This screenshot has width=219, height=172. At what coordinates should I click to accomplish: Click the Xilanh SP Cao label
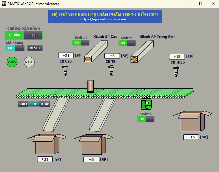[105, 37]
